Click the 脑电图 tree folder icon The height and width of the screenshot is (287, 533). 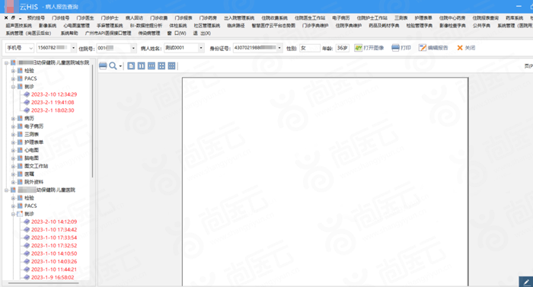point(20,158)
